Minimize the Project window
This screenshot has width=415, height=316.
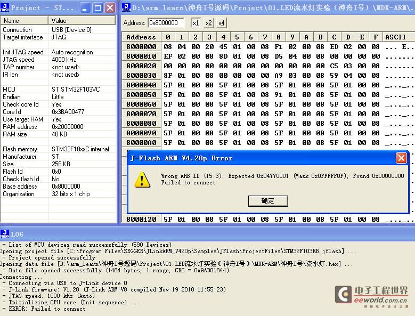(85, 7)
